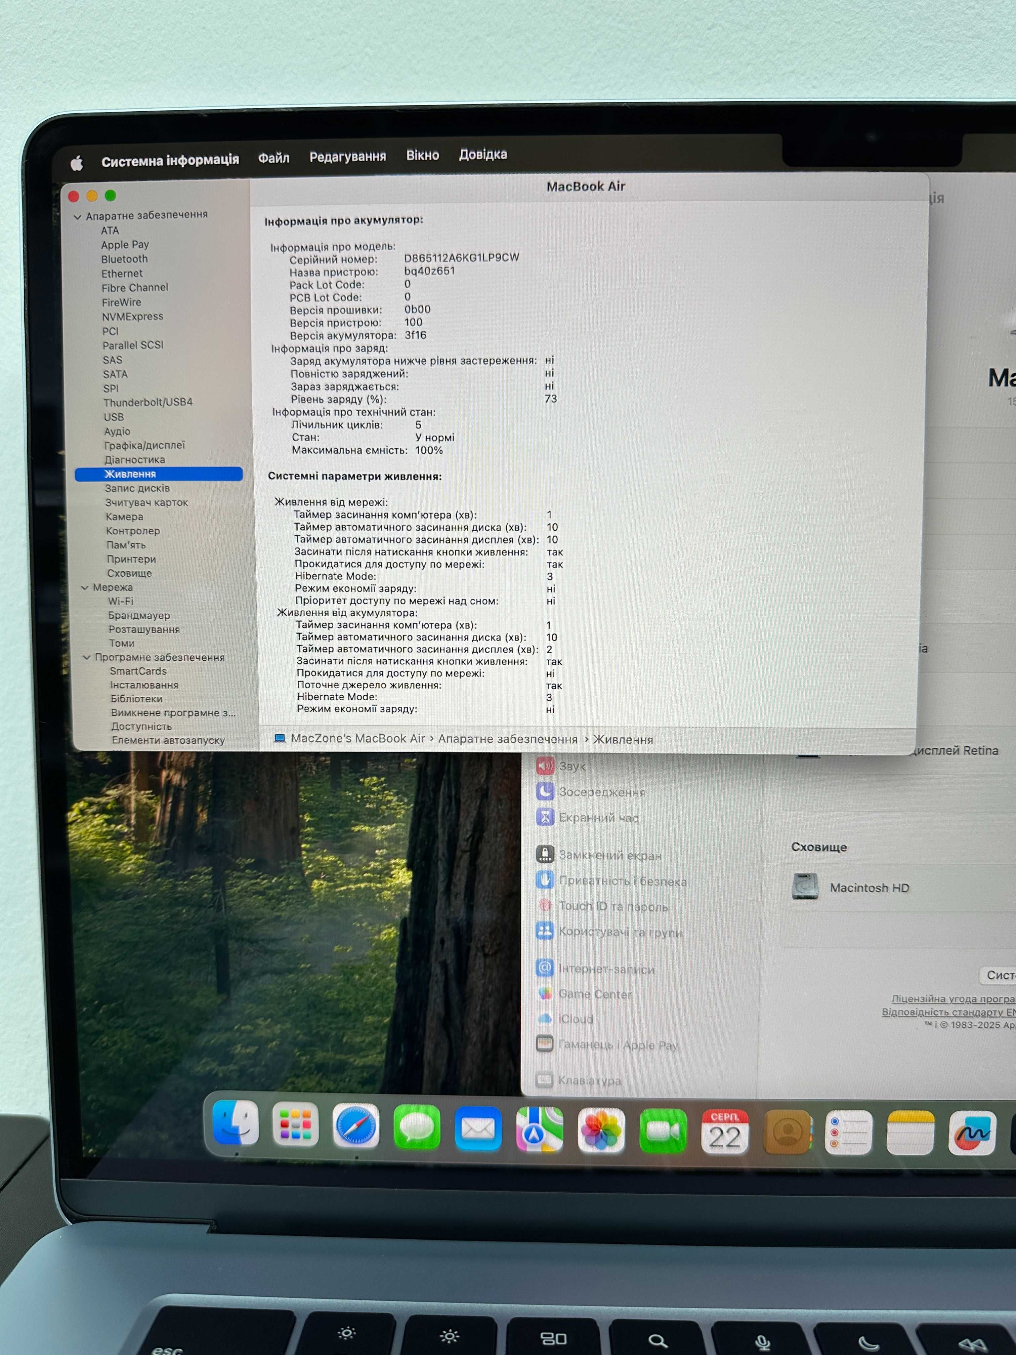The height and width of the screenshot is (1355, 1016).
Task: Open Notes app in Dock
Action: click(x=911, y=1133)
